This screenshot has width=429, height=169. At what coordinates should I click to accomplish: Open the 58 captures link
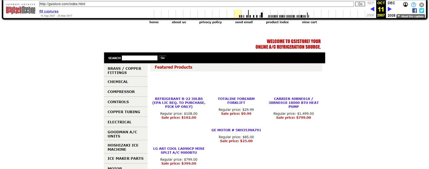tap(49, 11)
